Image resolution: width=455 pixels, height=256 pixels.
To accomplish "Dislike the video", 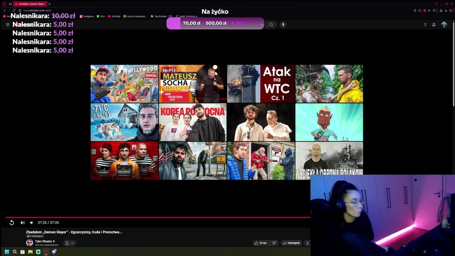I will point(274,243).
